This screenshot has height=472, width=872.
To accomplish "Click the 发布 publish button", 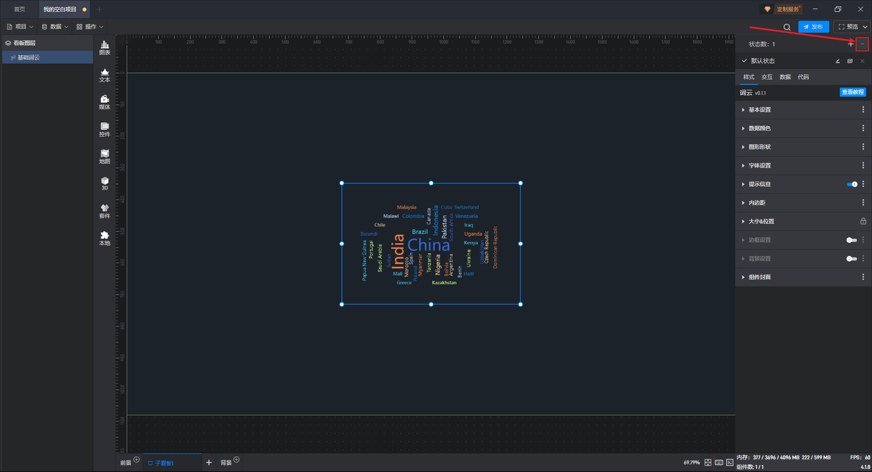I will click(813, 27).
